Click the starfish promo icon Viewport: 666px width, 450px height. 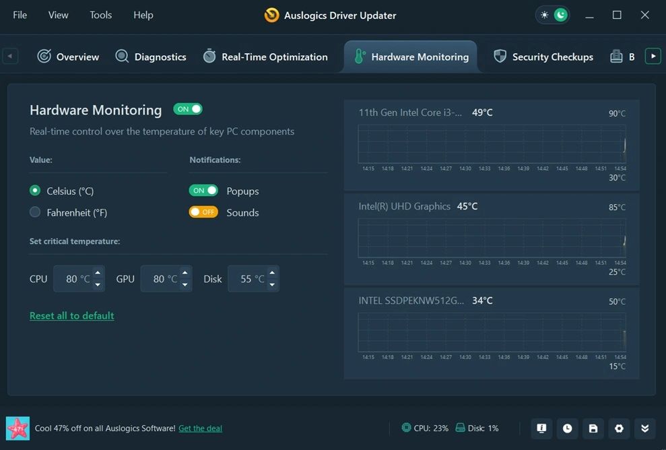[x=18, y=428]
